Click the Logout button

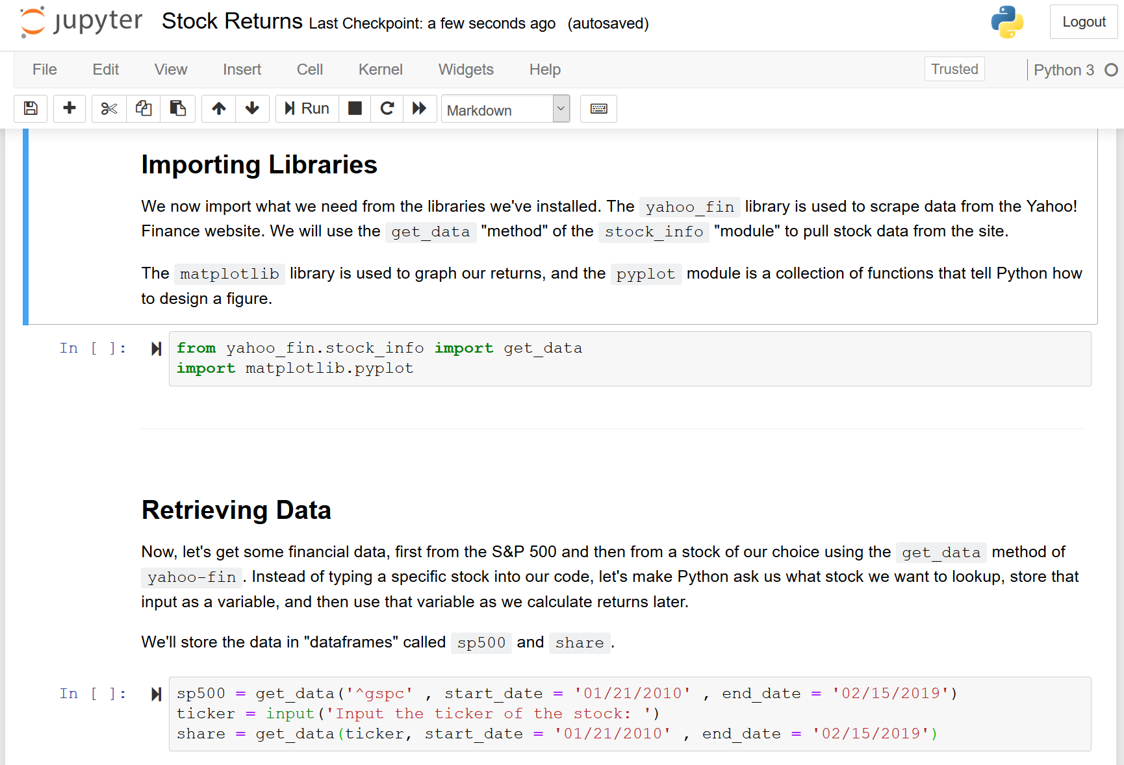click(1083, 22)
